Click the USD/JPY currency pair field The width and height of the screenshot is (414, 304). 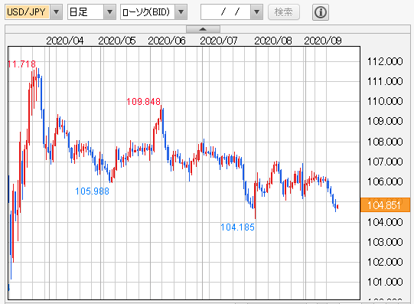click(28, 12)
